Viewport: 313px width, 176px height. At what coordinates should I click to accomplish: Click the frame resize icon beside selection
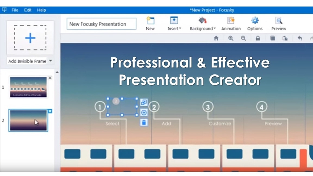144,102
